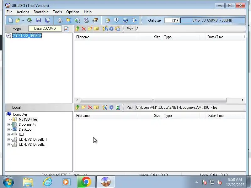Click the gear Properties icon in the Image toolbar
Image resolution: width=251 pixels, height=188 pixels.
coord(111,29)
